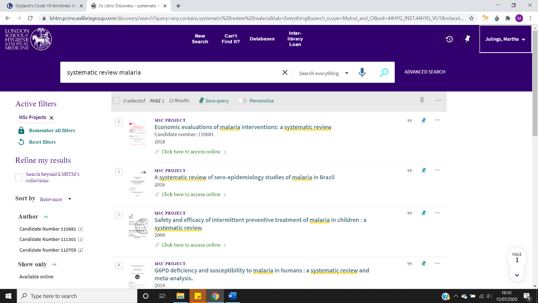Open Inter-library Loan menu item
The height and width of the screenshot is (303, 538).
295,39
